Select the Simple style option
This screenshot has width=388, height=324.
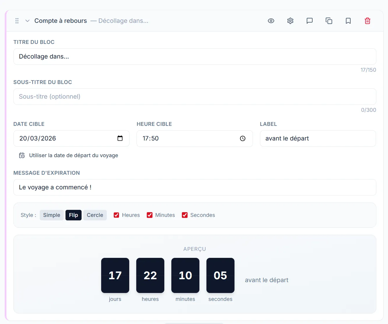pyautogui.click(x=51, y=215)
